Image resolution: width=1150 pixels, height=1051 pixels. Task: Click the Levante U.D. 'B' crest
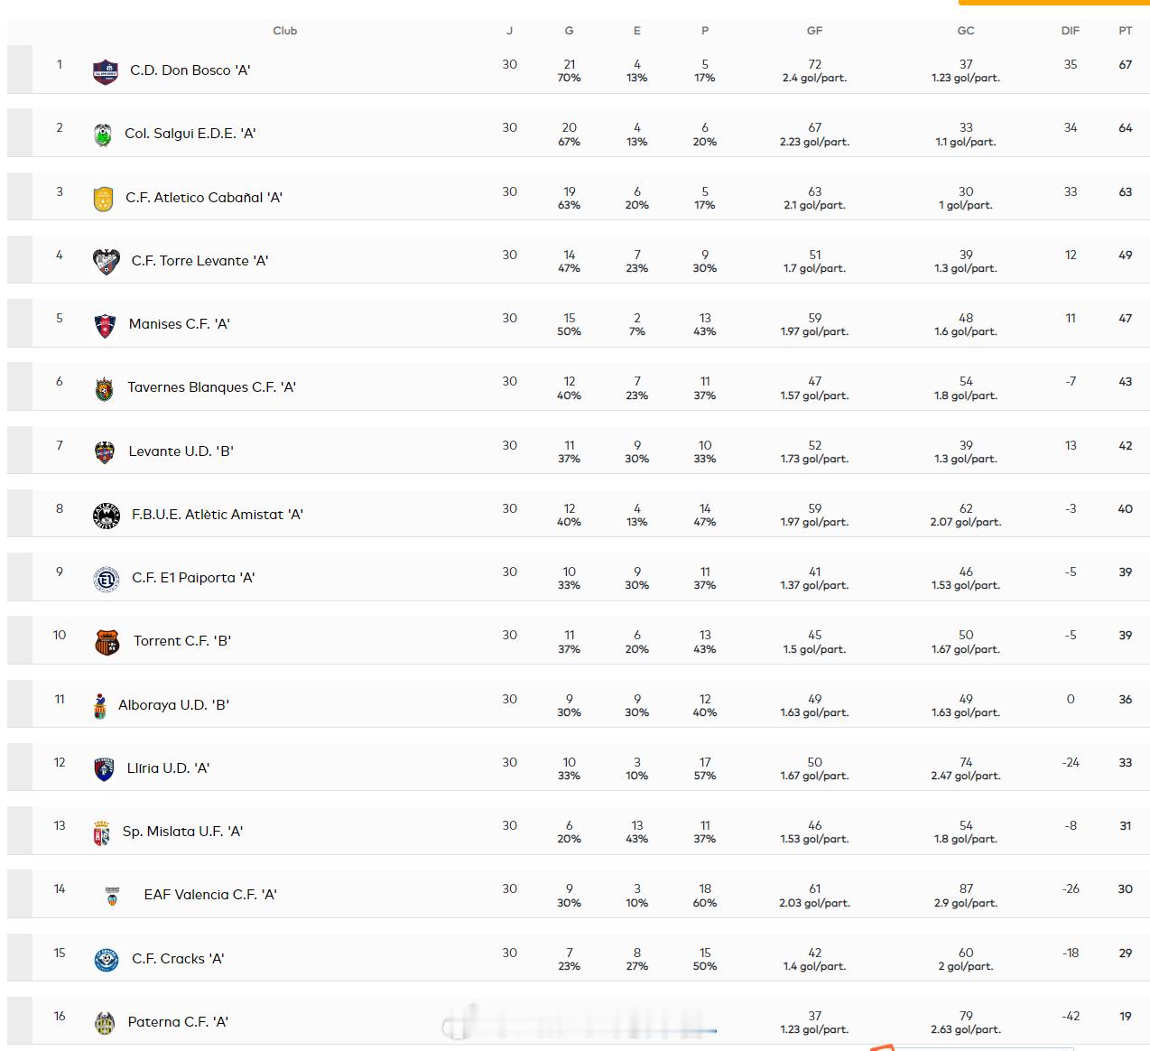[105, 452]
